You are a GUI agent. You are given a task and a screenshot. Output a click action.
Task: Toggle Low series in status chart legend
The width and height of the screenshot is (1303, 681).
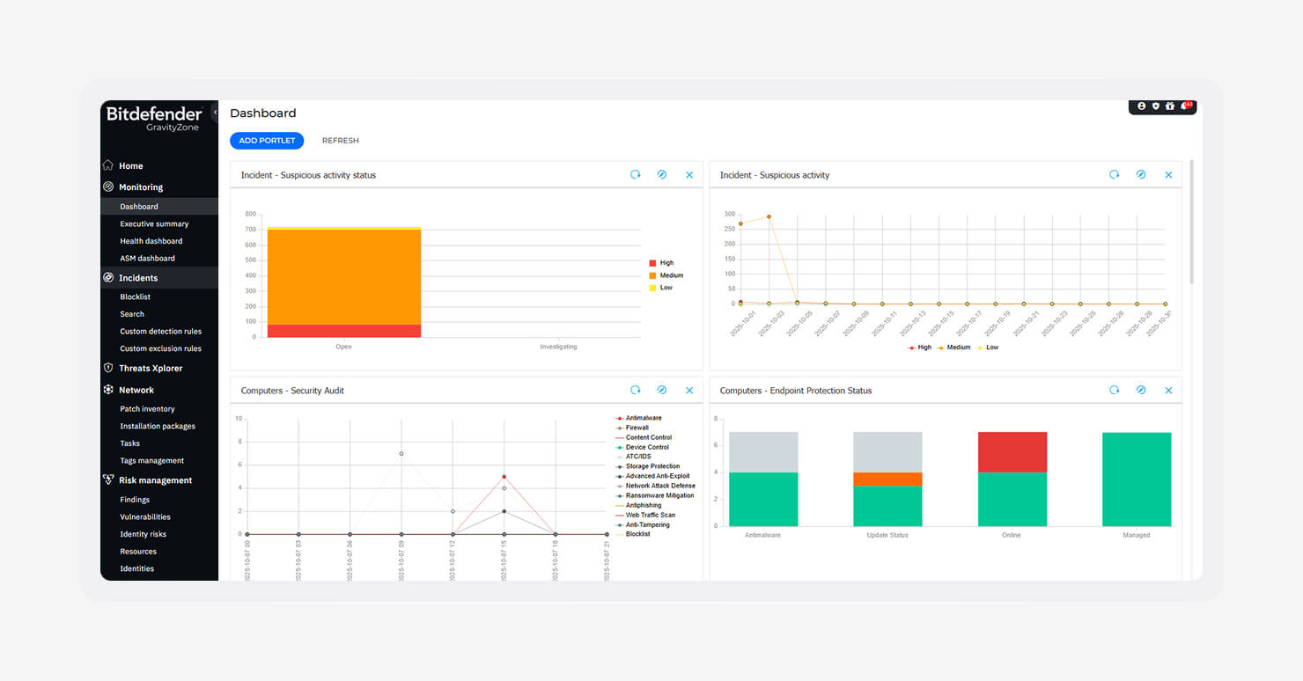[x=660, y=288]
